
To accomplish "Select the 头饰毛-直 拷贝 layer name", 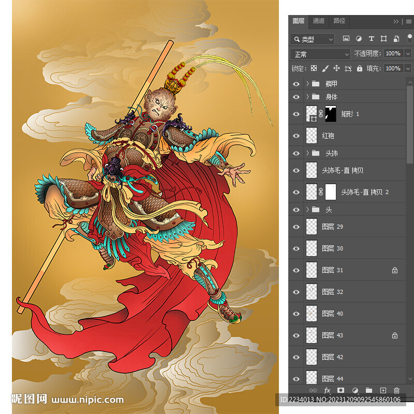I will pyautogui.click(x=343, y=170).
